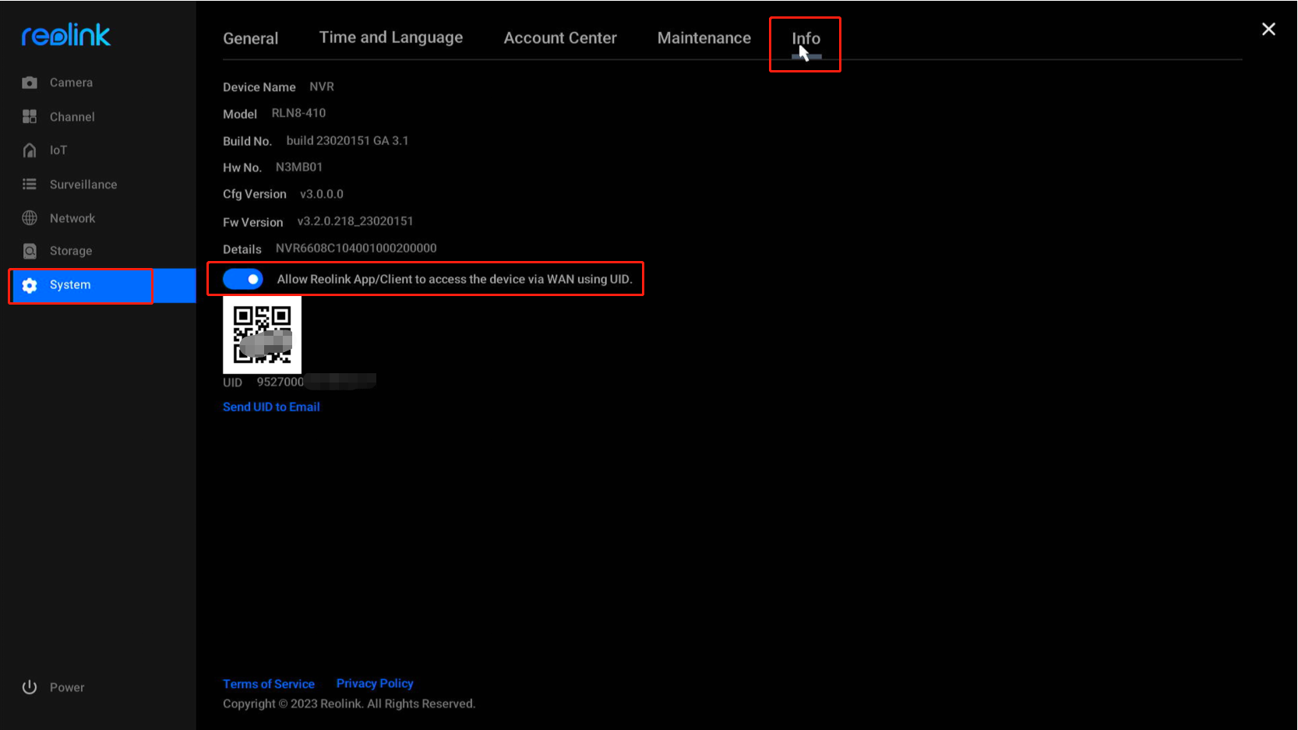Open Terms of Service link

tap(269, 684)
